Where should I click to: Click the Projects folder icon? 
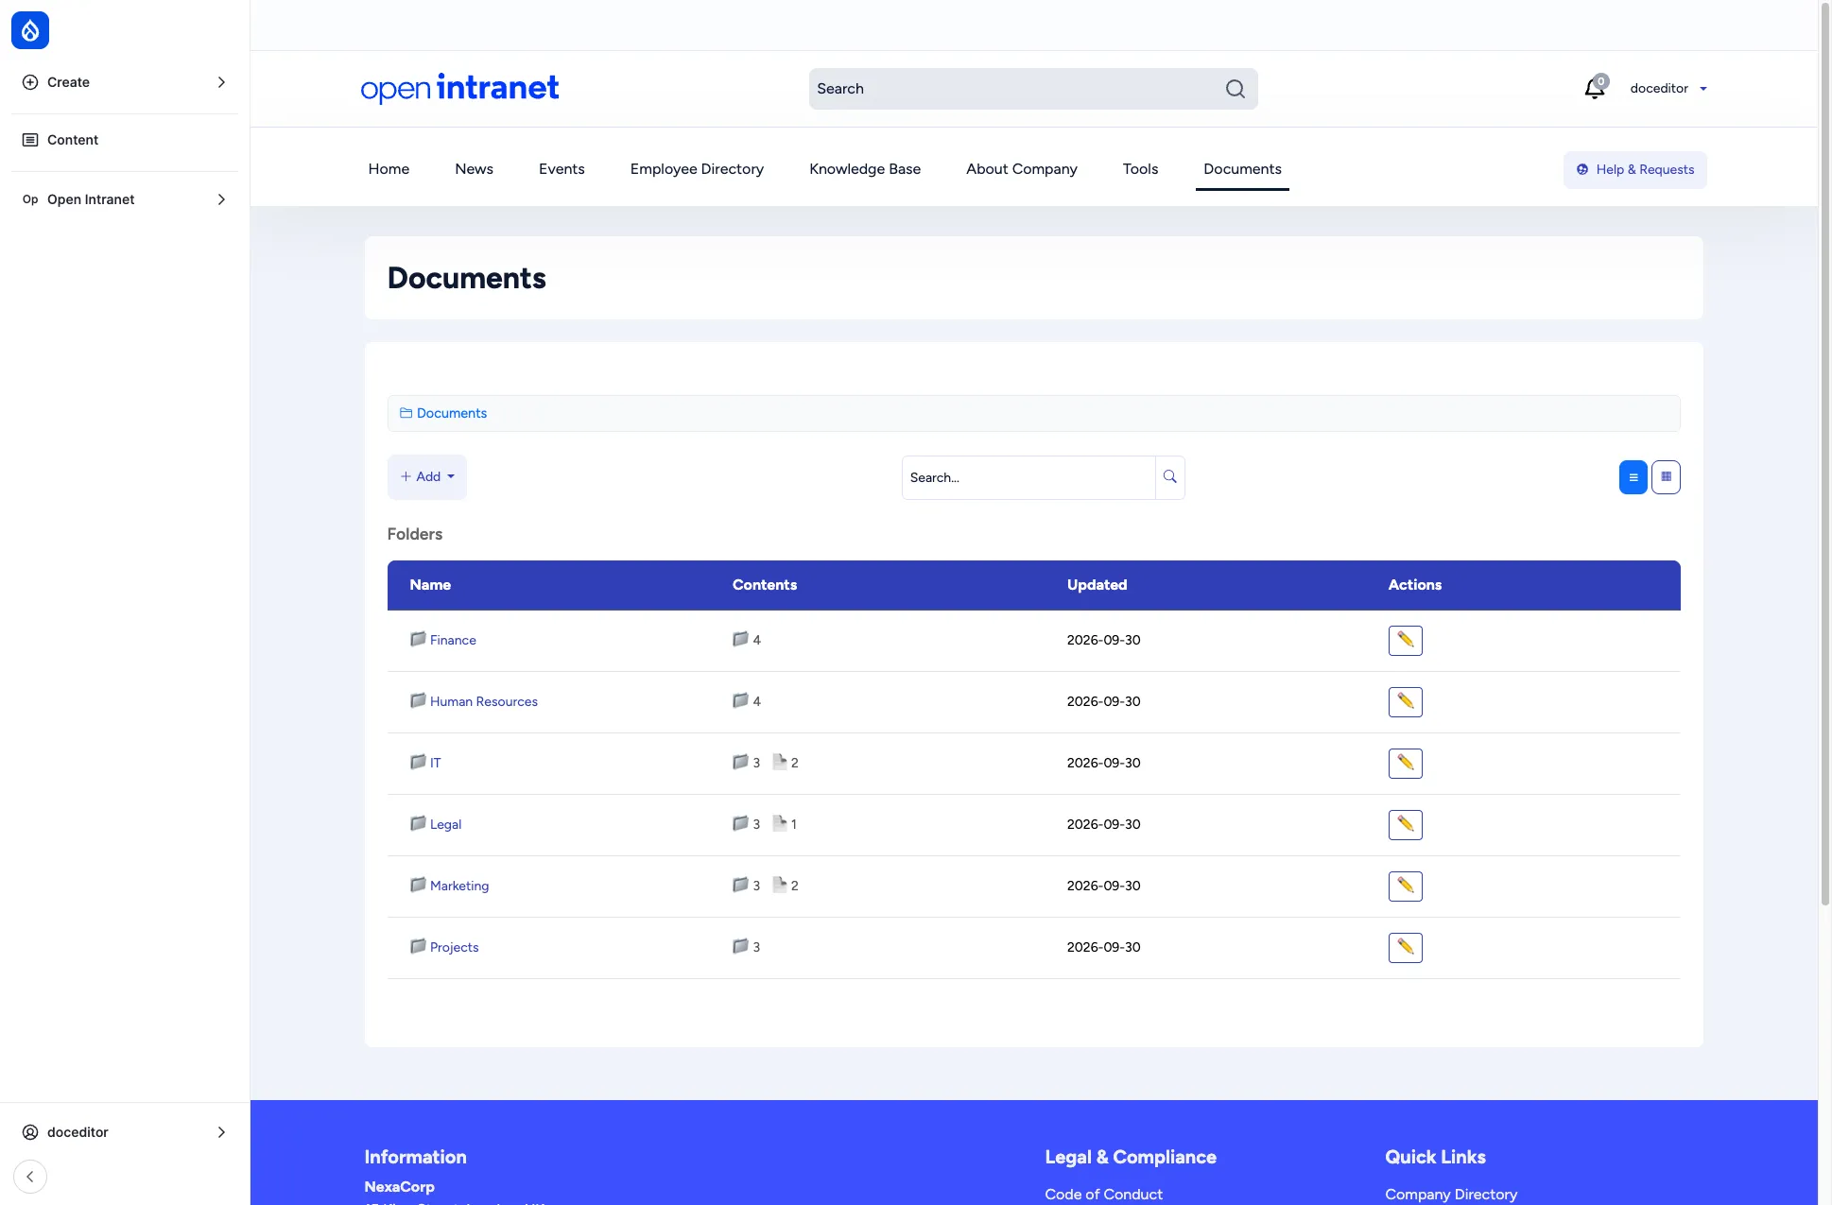click(418, 946)
